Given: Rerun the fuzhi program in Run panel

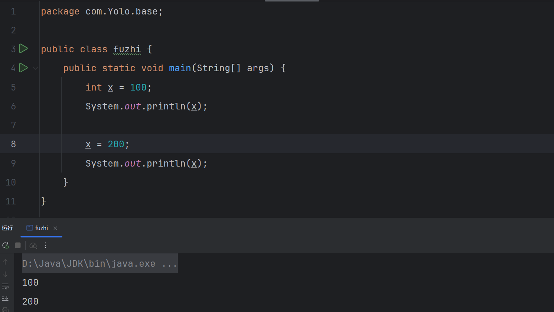Looking at the screenshot, I should coord(6,245).
